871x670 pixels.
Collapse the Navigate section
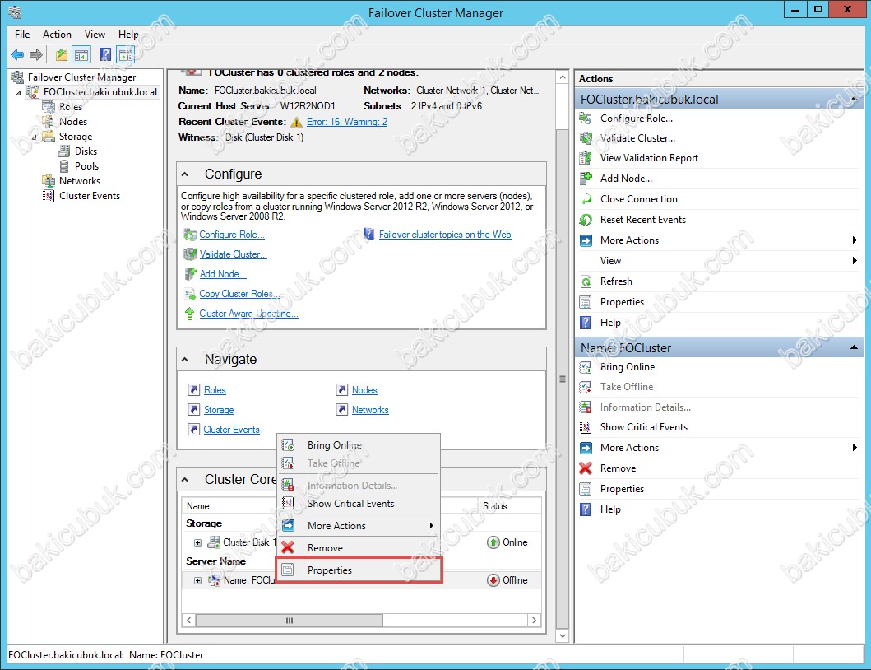(x=185, y=360)
